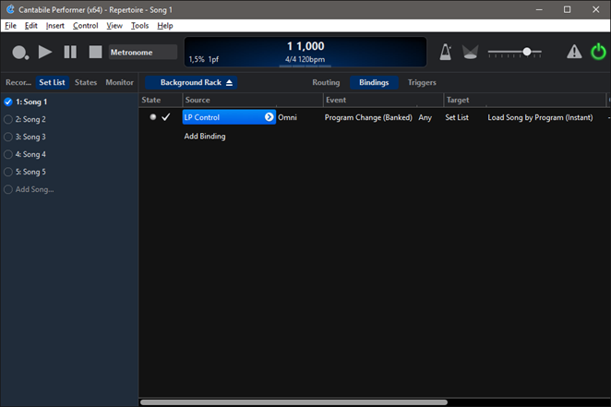Click the horizontal scrollbar at bottom
The height and width of the screenshot is (407, 611).
pyautogui.click(x=294, y=402)
